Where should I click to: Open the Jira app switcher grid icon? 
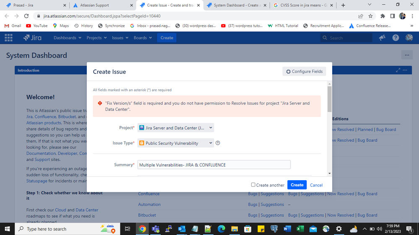pyautogui.click(x=8, y=38)
